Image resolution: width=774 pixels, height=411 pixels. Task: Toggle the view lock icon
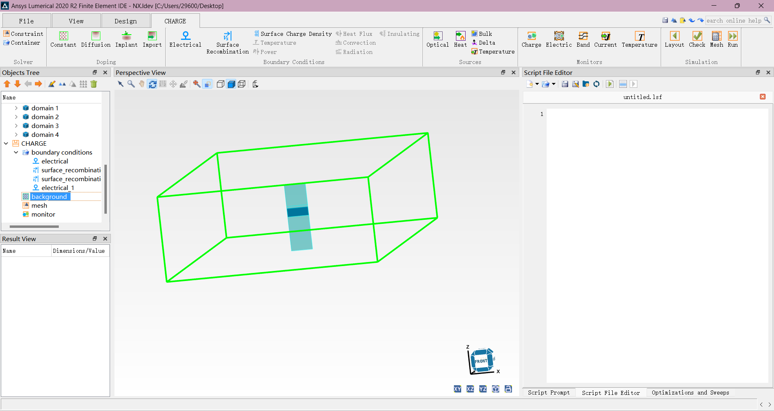(508, 389)
